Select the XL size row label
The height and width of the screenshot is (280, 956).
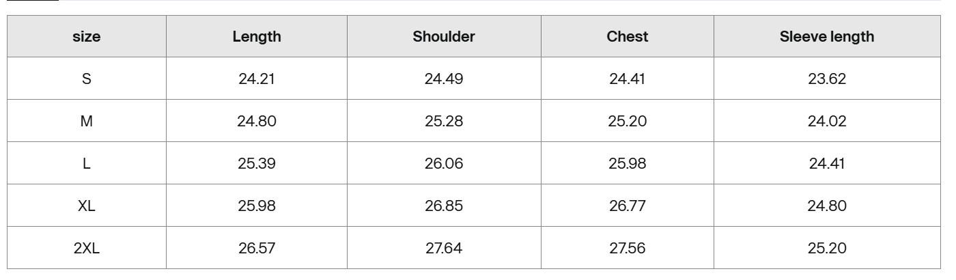86,206
